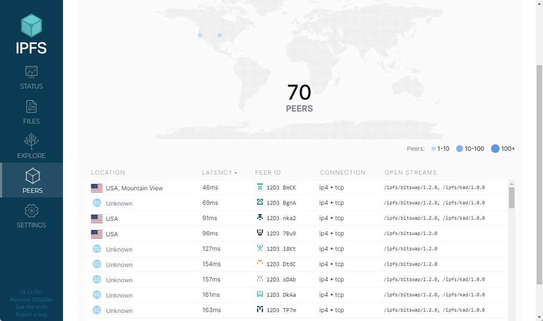Sort table by Location header
Image resolution: width=543 pixels, height=321 pixels.
(x=108, y=172)
